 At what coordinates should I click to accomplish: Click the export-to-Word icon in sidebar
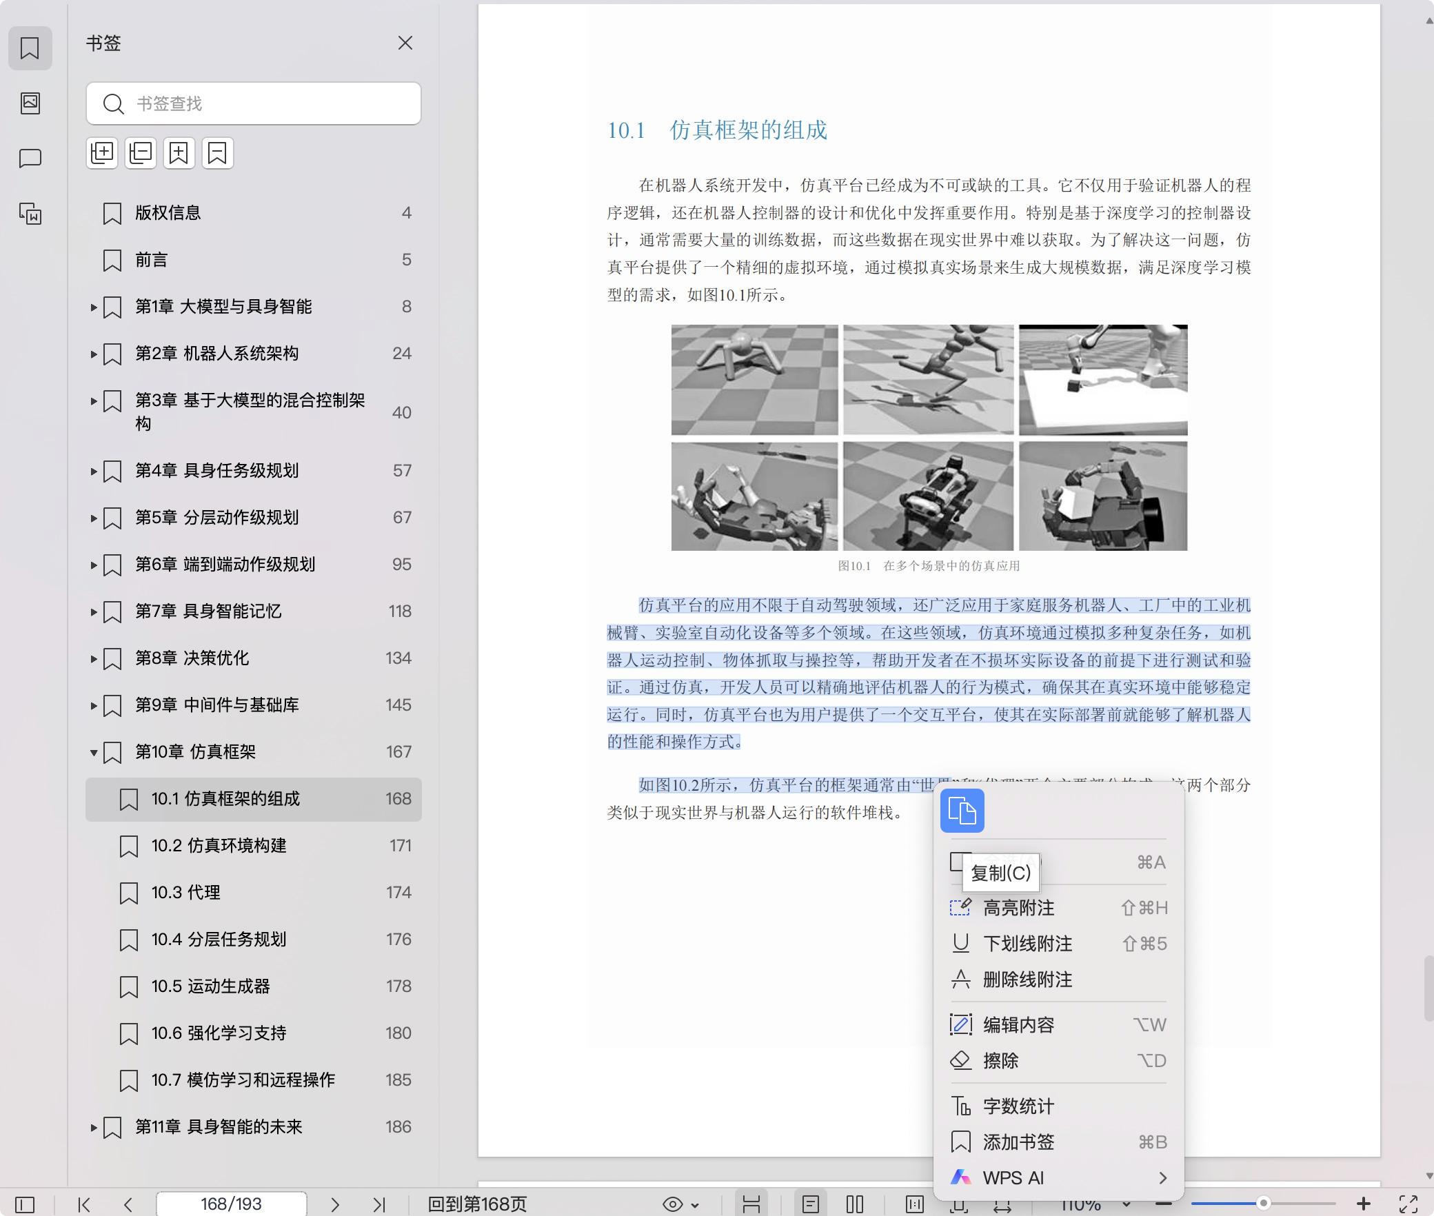click(30, 214)
